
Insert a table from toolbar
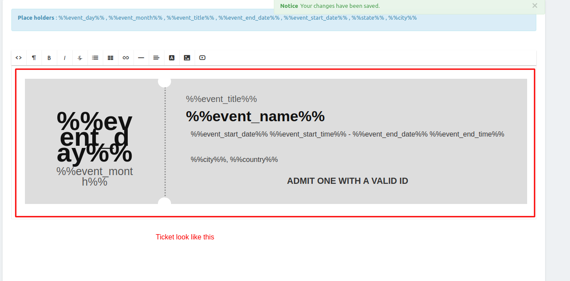tap(110, 58)
